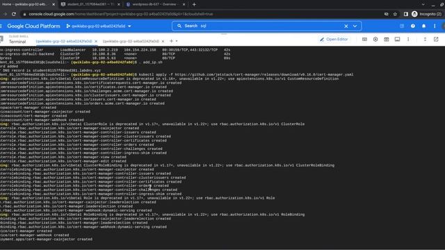Viewport: 445px width, 250px height.
Task: Open the new session project dropdown arrow
Action: point(177,42)
